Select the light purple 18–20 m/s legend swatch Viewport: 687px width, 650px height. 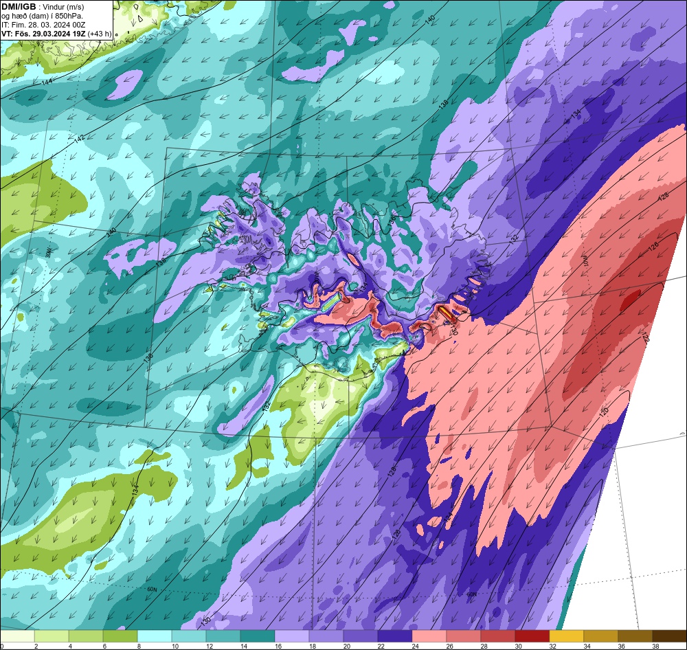(x=326, y=636)
